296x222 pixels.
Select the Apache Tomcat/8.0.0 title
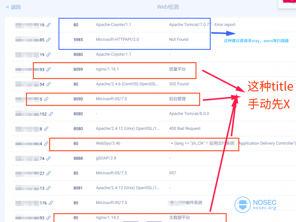pyautogui.click(x=189, y=113)
